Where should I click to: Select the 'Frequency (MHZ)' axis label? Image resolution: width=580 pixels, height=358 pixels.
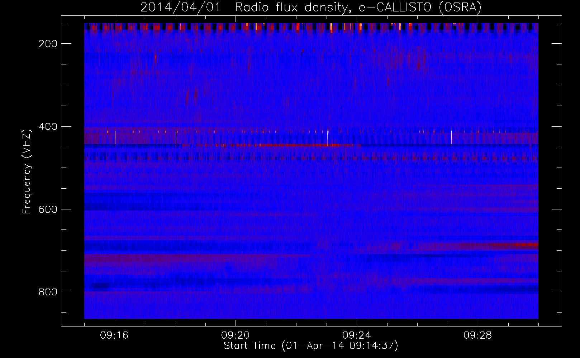27,171
